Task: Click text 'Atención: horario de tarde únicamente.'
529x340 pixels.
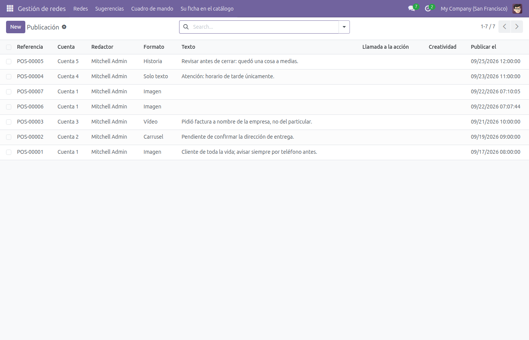Action: pos(228,76)
